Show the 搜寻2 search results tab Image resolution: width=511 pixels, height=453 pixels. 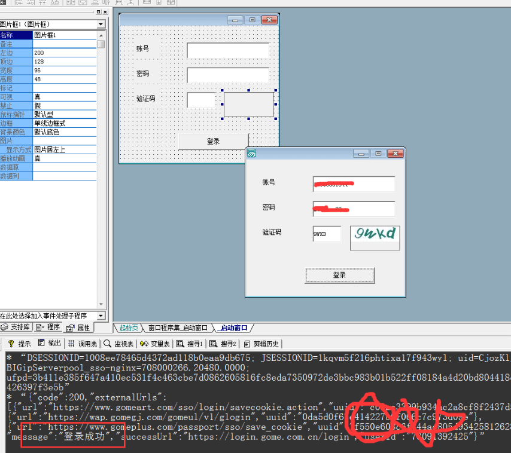point(224,344)
